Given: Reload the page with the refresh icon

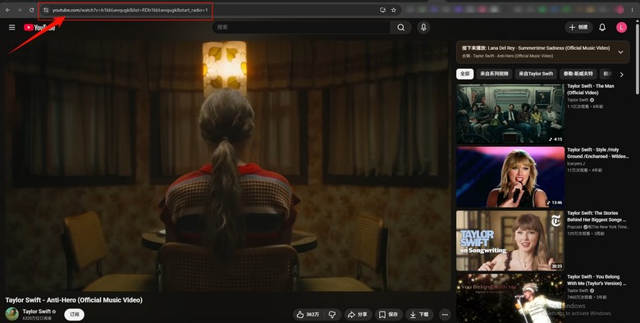Looking at the screenshot, I should (31, 10).
